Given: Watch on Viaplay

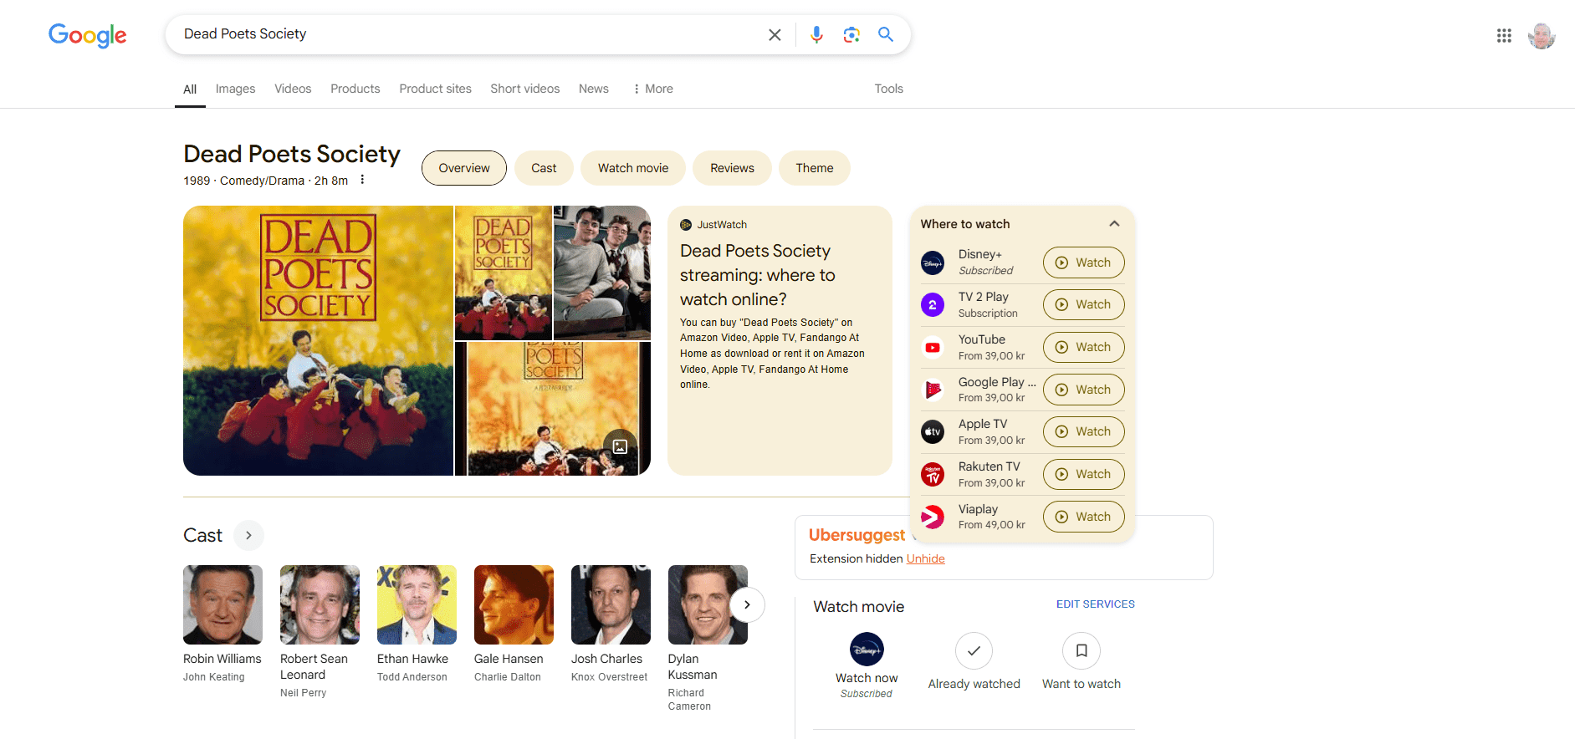Looking at the screenshot, I should point(1083,517).
